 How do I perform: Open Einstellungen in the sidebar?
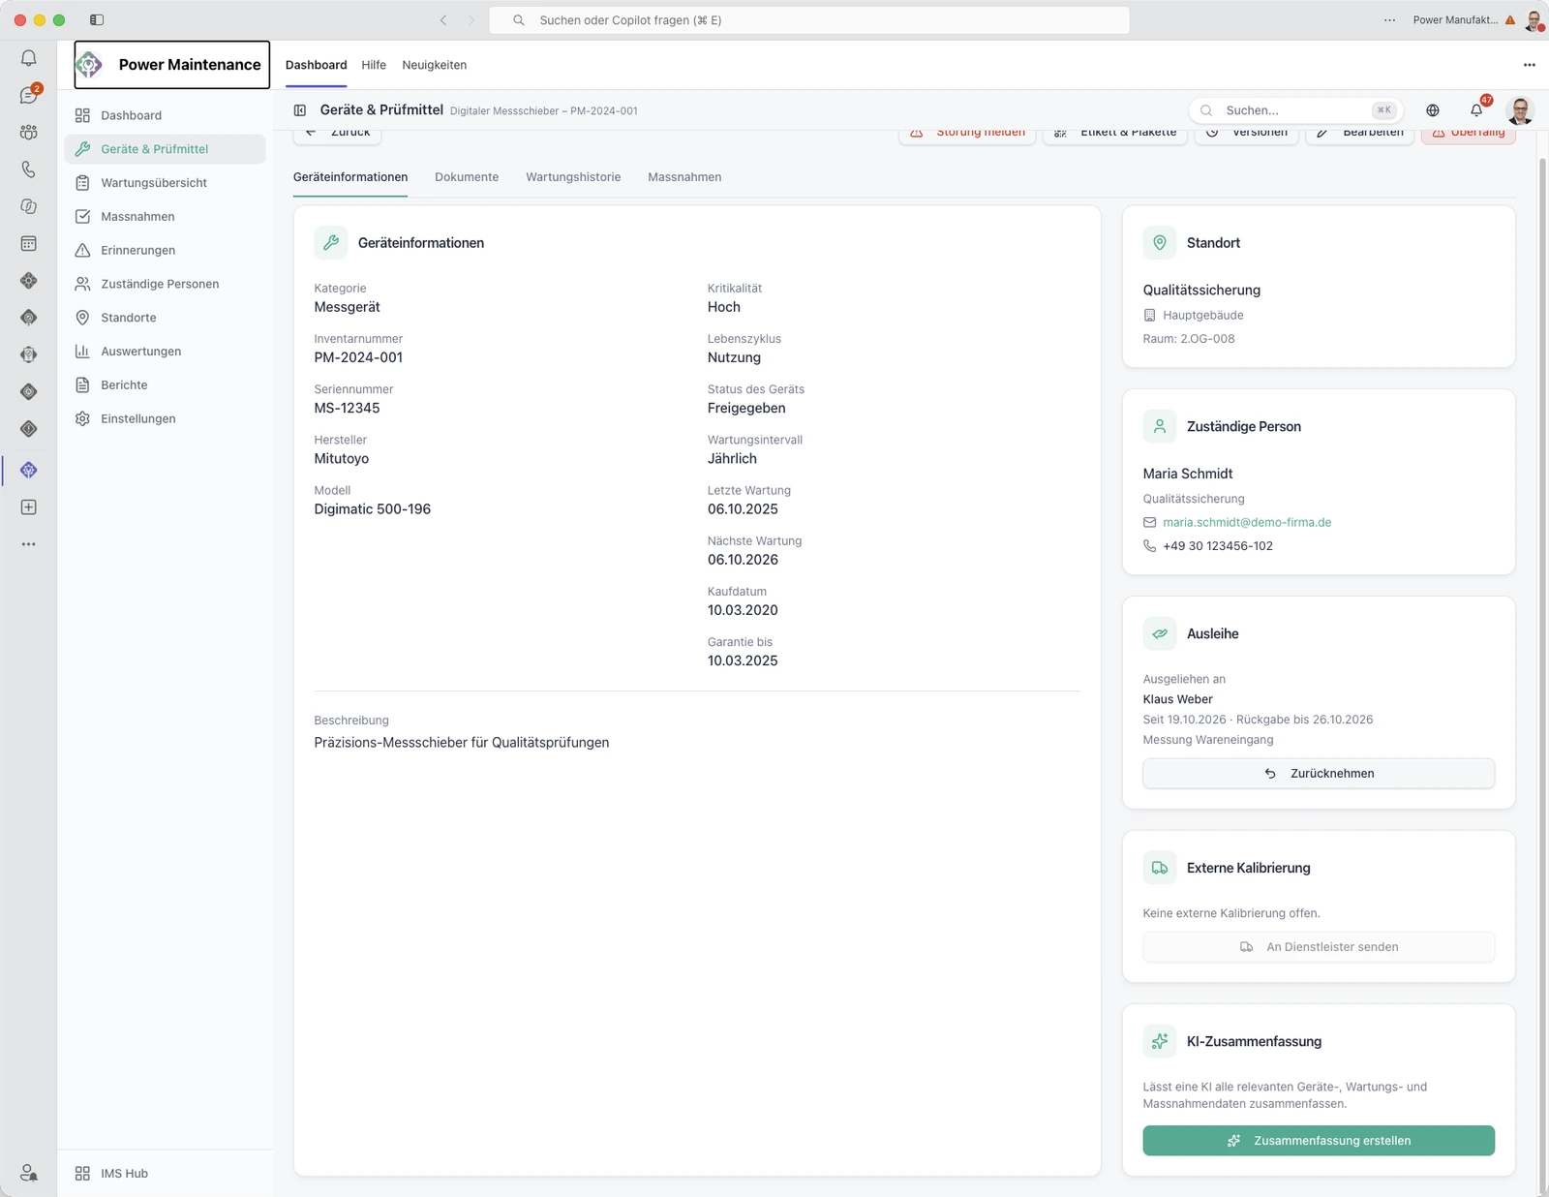pos(165,418)
